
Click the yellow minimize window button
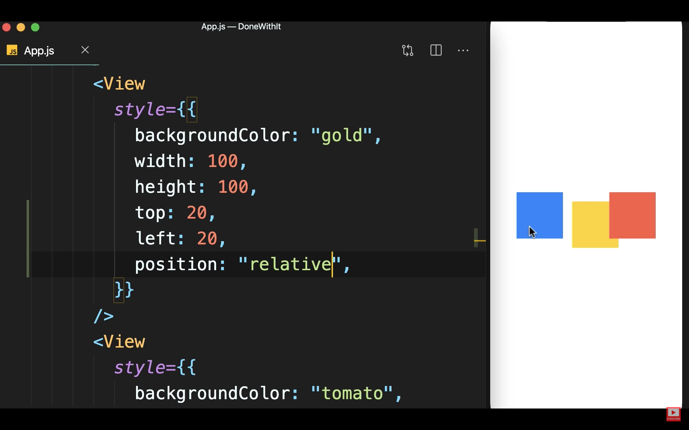(21, 27)
